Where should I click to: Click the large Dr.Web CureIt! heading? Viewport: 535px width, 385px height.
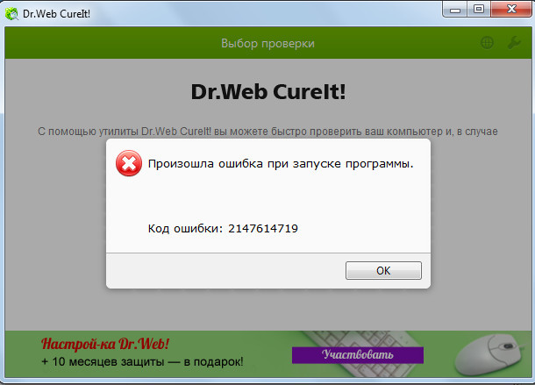(x=267, y=91)
